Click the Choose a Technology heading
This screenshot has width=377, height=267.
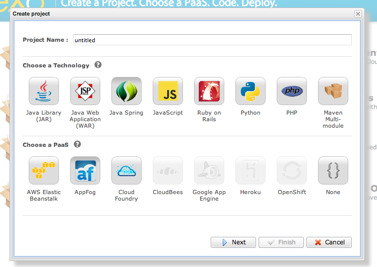[x=56, y=65]
